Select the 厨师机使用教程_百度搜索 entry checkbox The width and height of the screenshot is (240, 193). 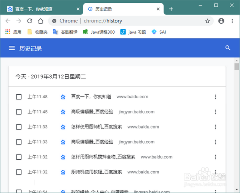19,172
